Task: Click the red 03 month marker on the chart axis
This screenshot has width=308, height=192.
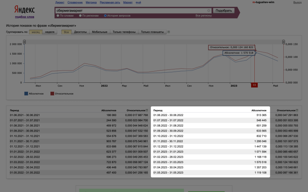Action: click(254, 85)
